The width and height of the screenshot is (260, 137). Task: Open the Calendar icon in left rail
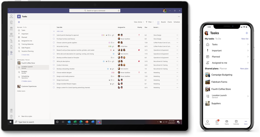(x=11, y=35)
